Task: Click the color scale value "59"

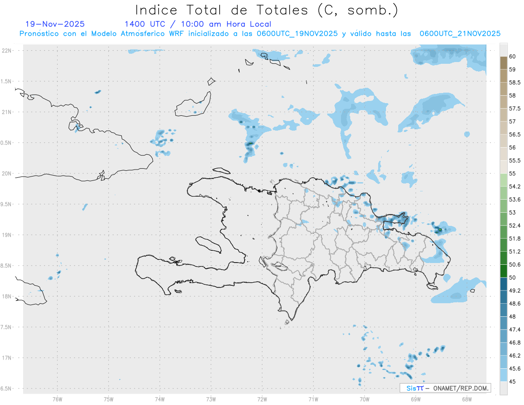Action: tap(513, 69)
